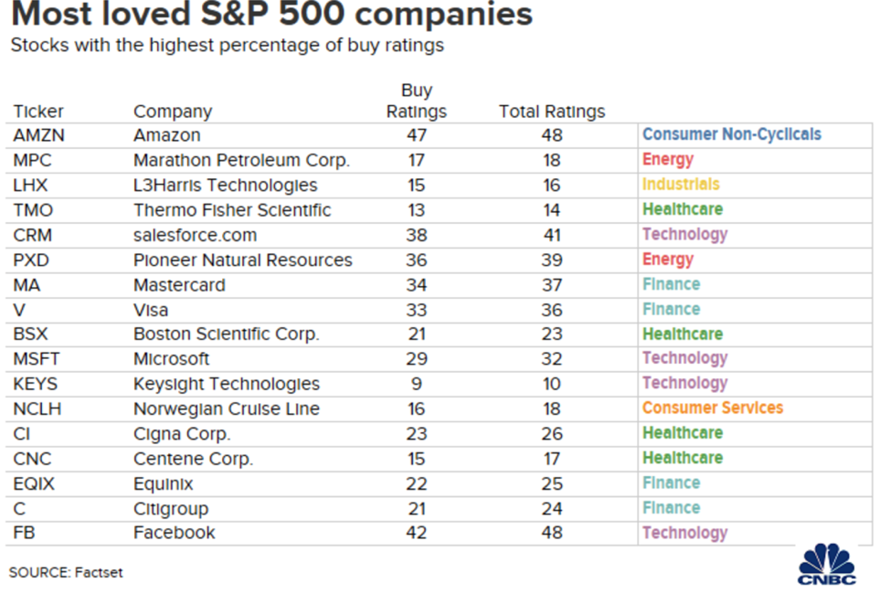Click the Ticker column header
Viewport: 890px width, 594px height.
[x=38, y=111]
